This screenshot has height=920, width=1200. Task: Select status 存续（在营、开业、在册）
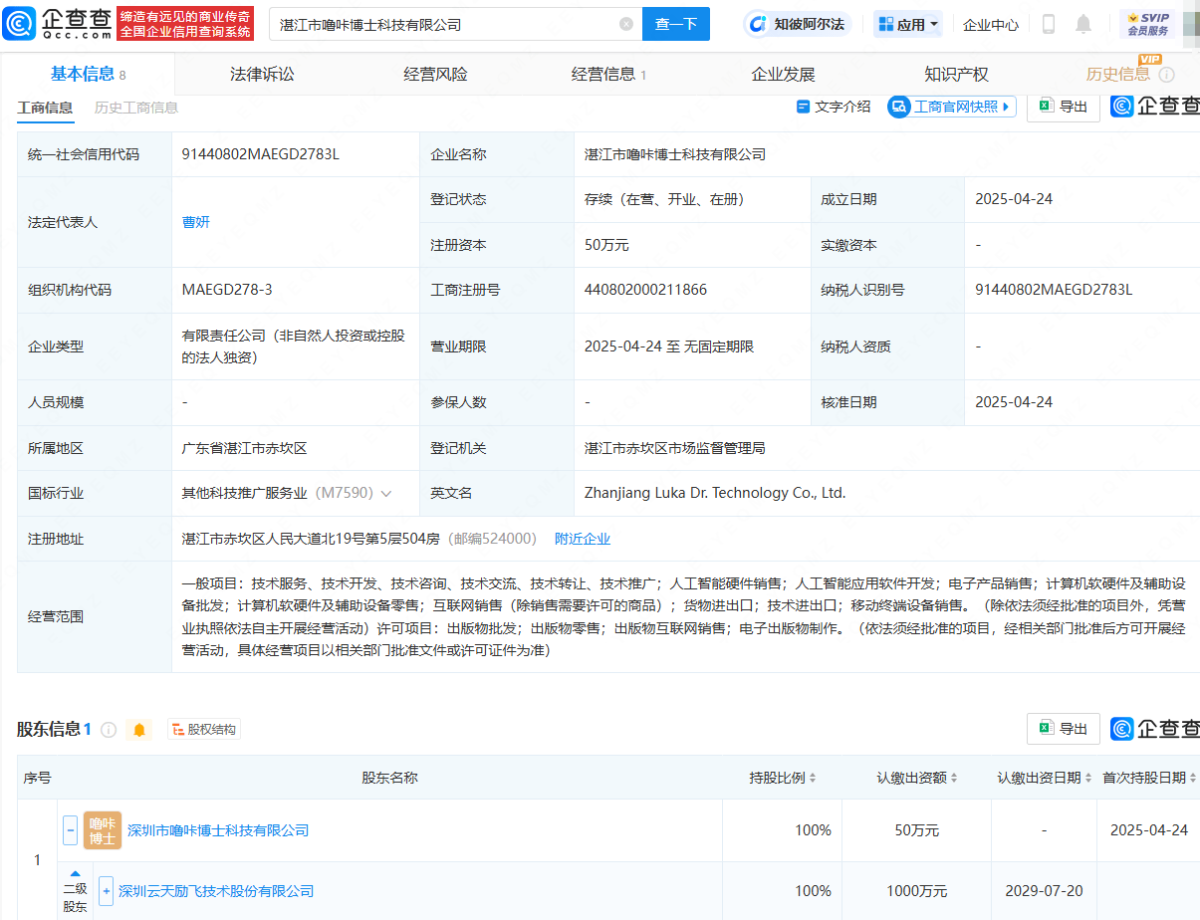[x=665, y=199]
